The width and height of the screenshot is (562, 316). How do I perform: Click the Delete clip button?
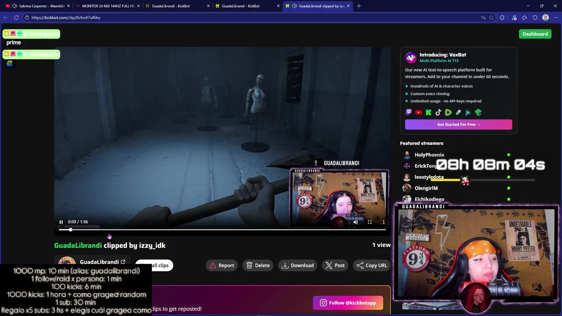pyautogui.click(x=258, y=265)
